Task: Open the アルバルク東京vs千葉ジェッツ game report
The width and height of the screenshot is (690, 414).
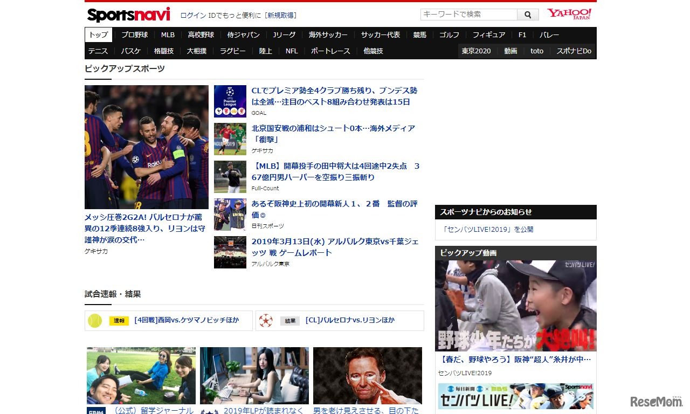Action: 335,247
